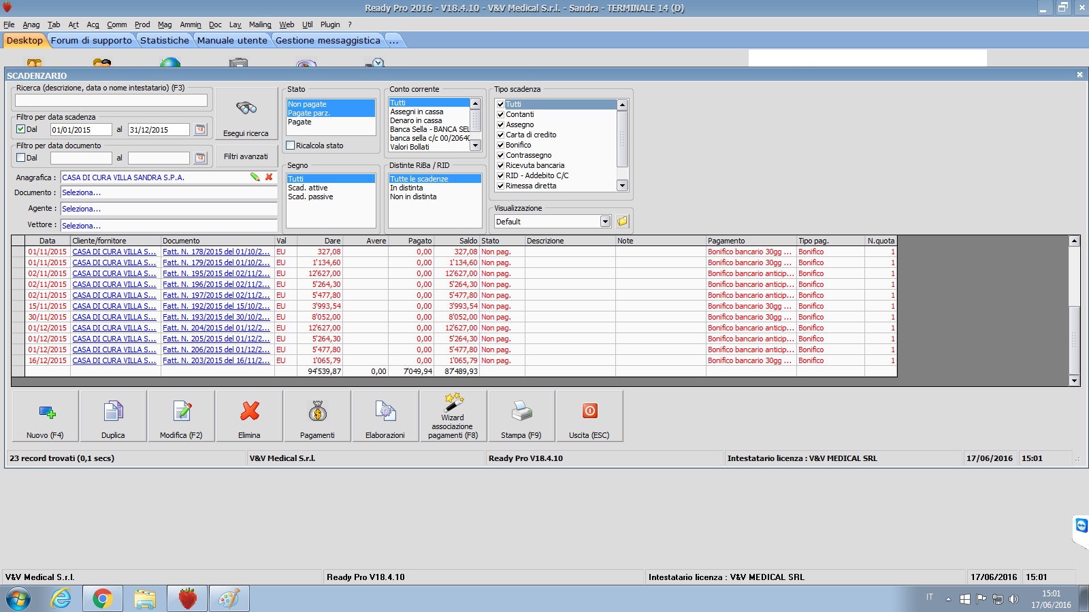Clear Anagrafica with the red X icon
Viewport: 1089px width, 612px height.
(269, 177)
